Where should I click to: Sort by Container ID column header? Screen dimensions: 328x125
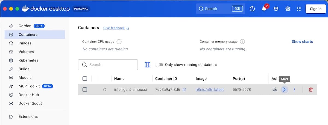(x=166, y=78)
